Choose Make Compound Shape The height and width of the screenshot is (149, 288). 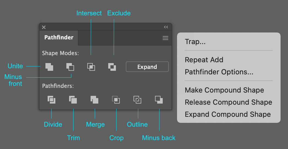[224, 90]
